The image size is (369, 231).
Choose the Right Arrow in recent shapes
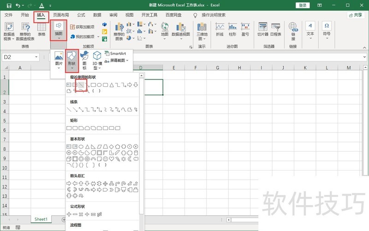click(130, 85)
